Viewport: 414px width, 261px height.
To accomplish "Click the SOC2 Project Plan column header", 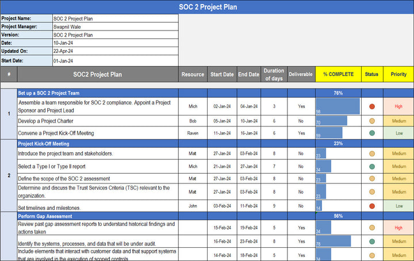I will pyautogui.click(x=98, y=74).
